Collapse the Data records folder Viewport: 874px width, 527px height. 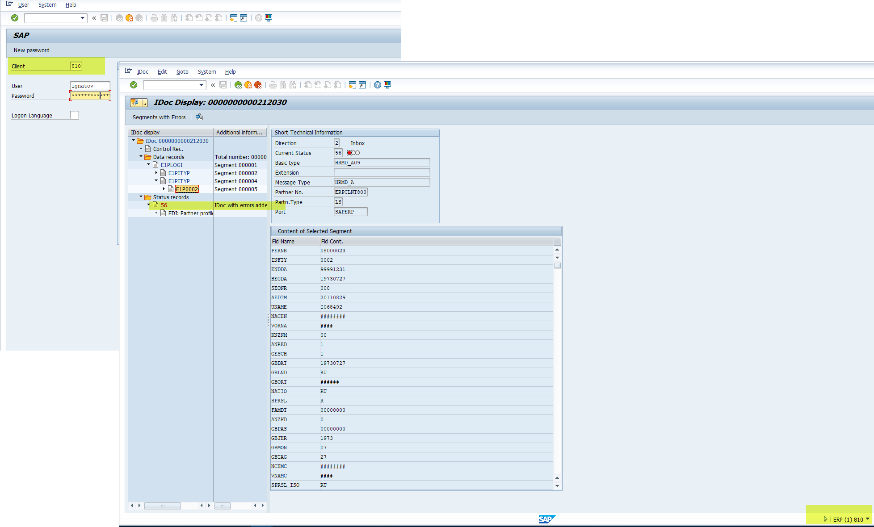[141, 156]
